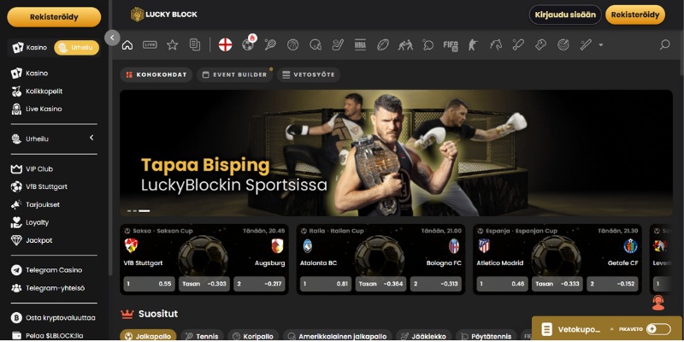Click the third carousel slide indicator
This screenshot has height=342, width=684.
(144, 210)
